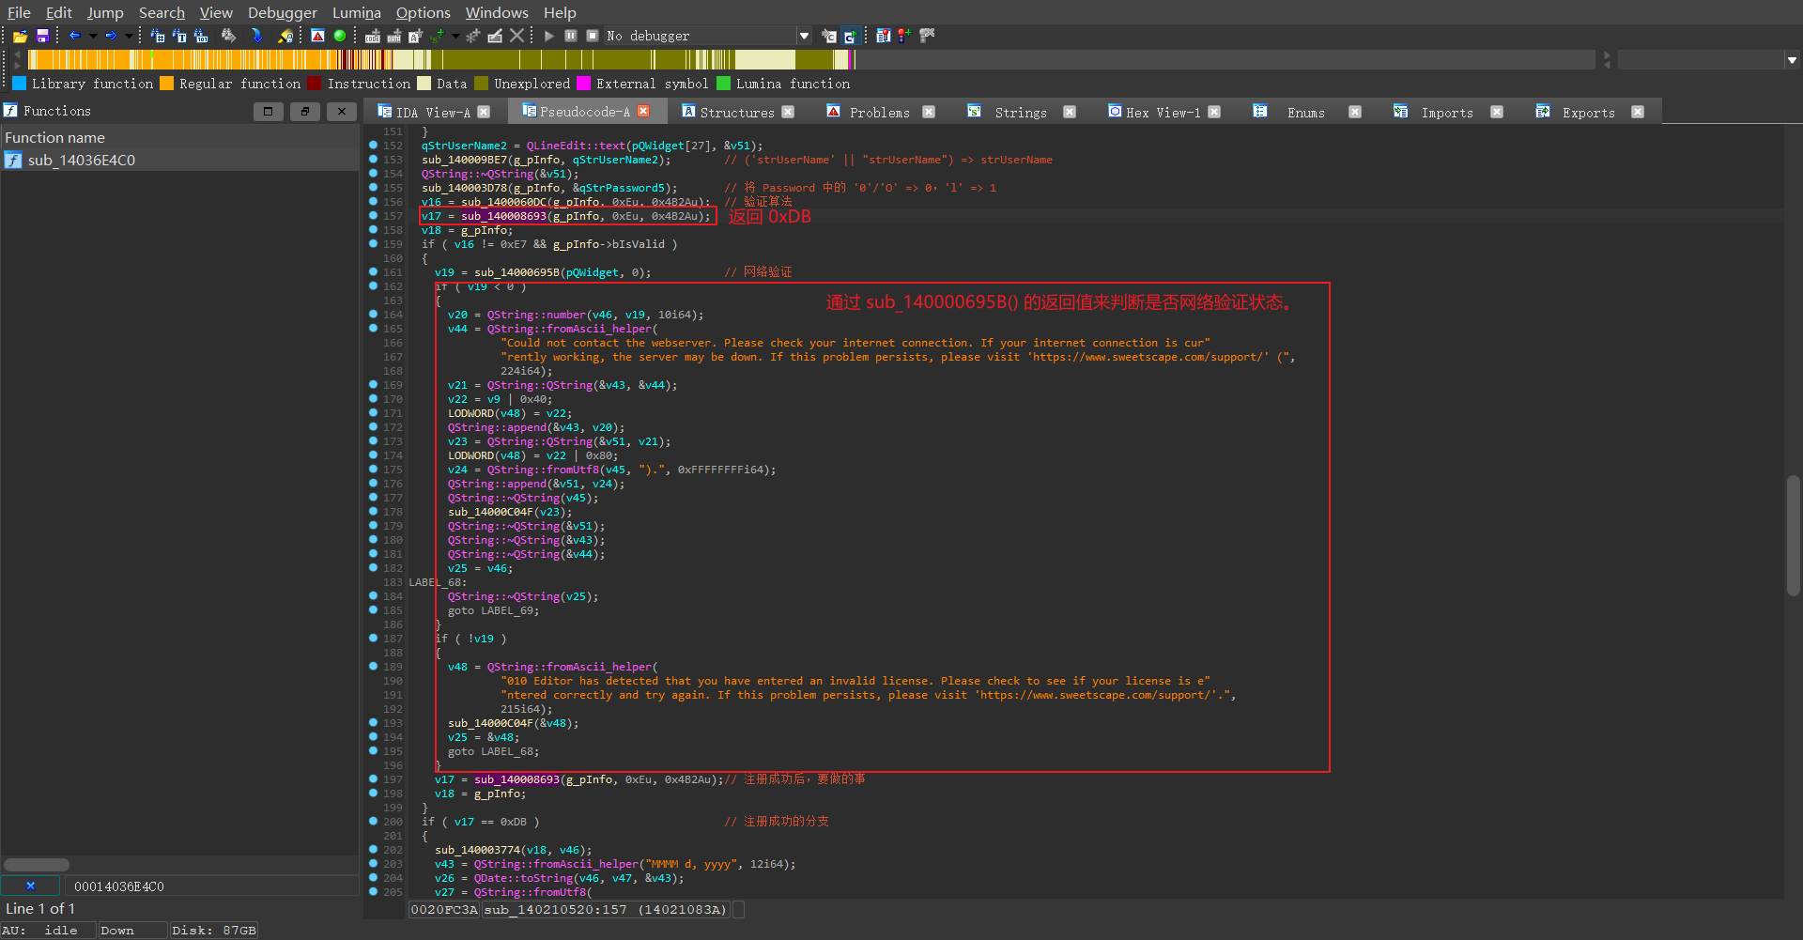
Task: Click the Save database icon
Action: pyautogui.click(x=42, y=36)
